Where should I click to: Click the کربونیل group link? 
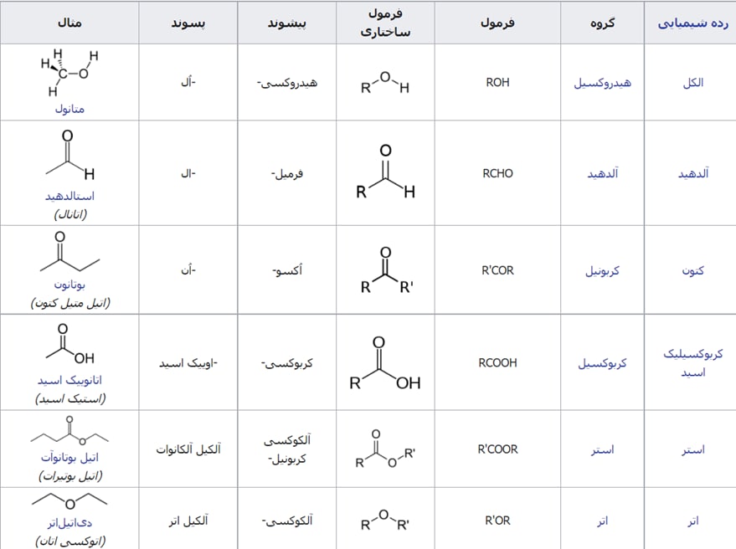pos(602,271)
